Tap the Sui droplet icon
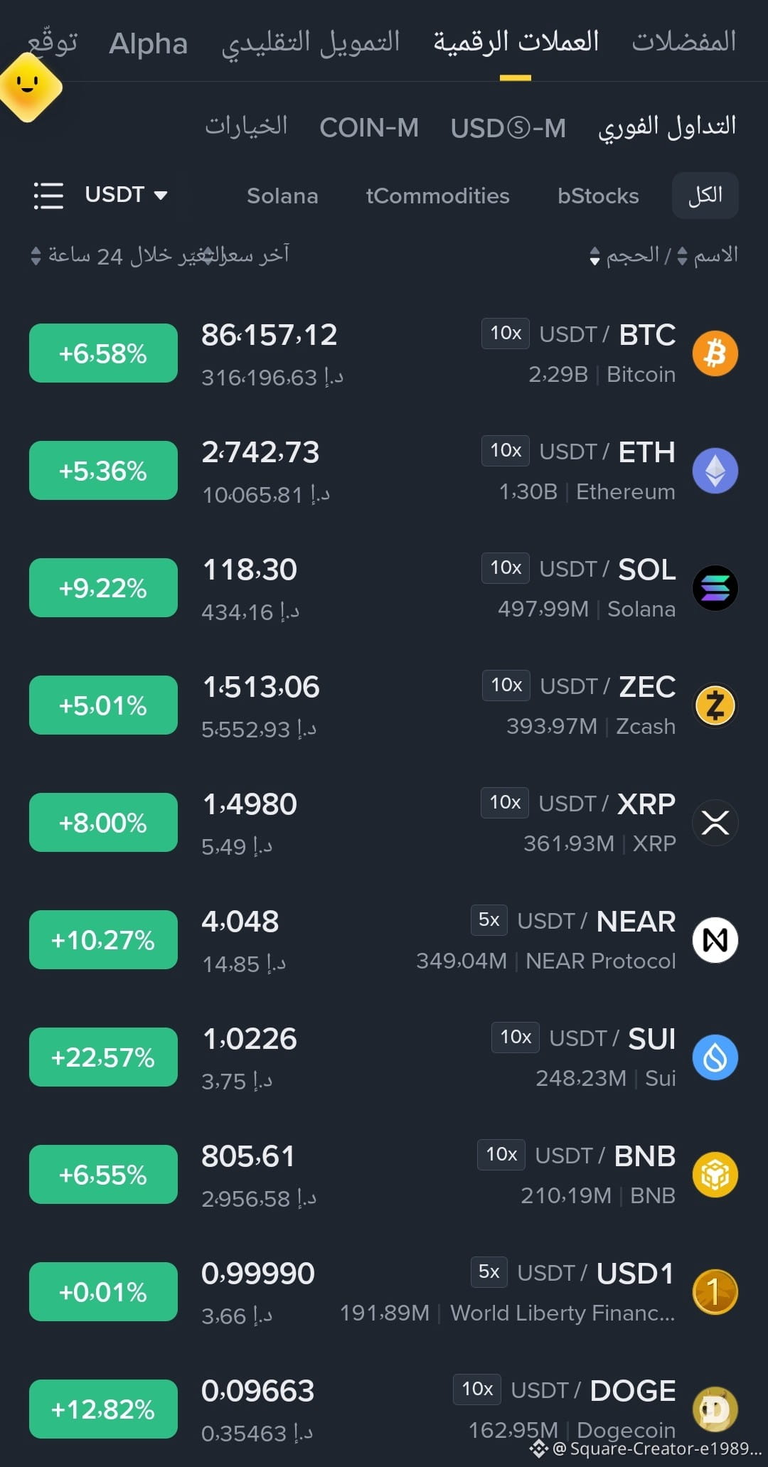 coord(715,1057)
